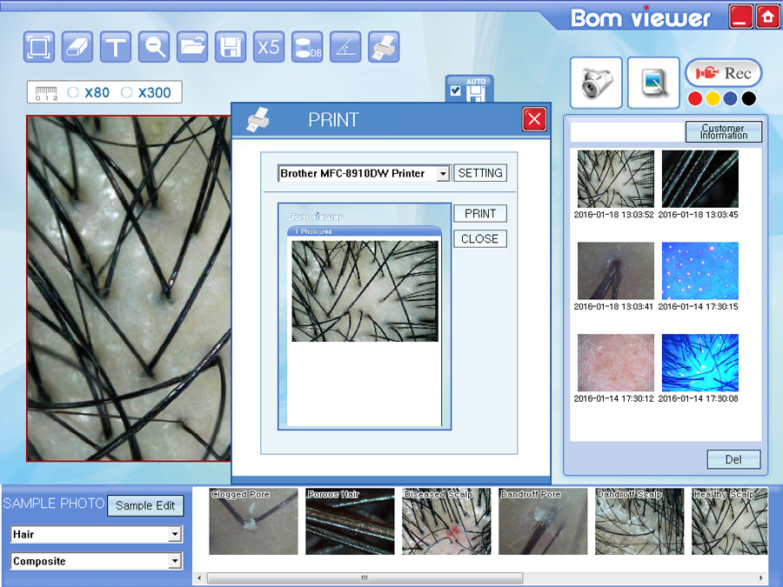Screen dimensions: 783x587
Task: Toggle the AUTO save checkbox
Action: 455,90
